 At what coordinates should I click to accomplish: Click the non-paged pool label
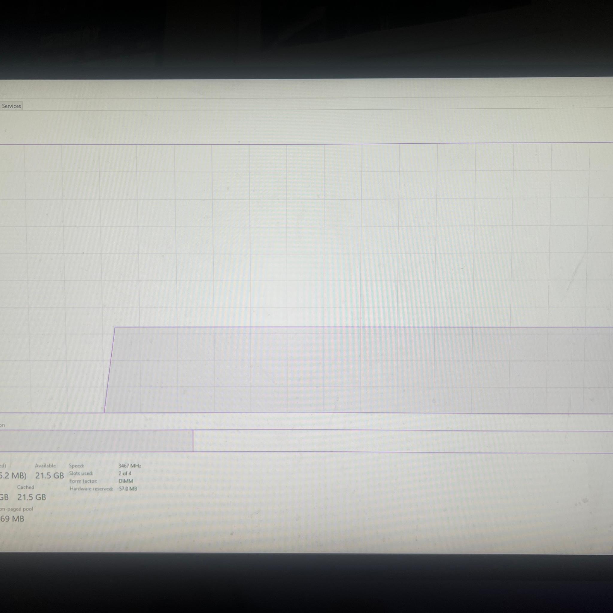pos(16,509)
